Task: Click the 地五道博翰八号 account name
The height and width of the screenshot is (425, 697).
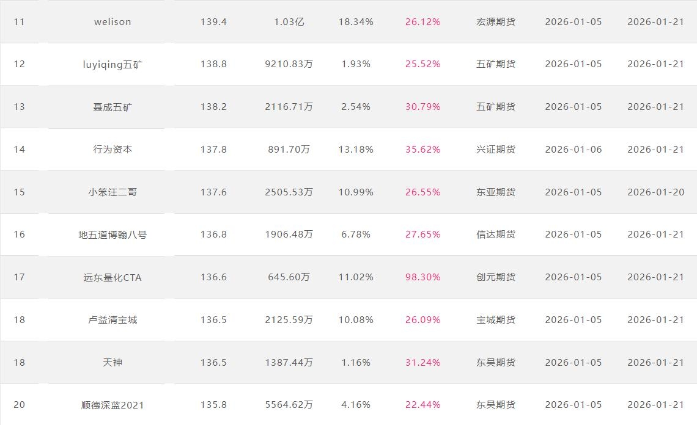Action: tap(112, 234)
